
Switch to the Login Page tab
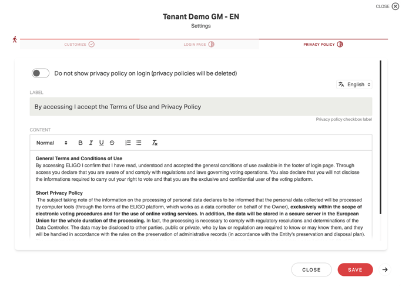point(199,44)
